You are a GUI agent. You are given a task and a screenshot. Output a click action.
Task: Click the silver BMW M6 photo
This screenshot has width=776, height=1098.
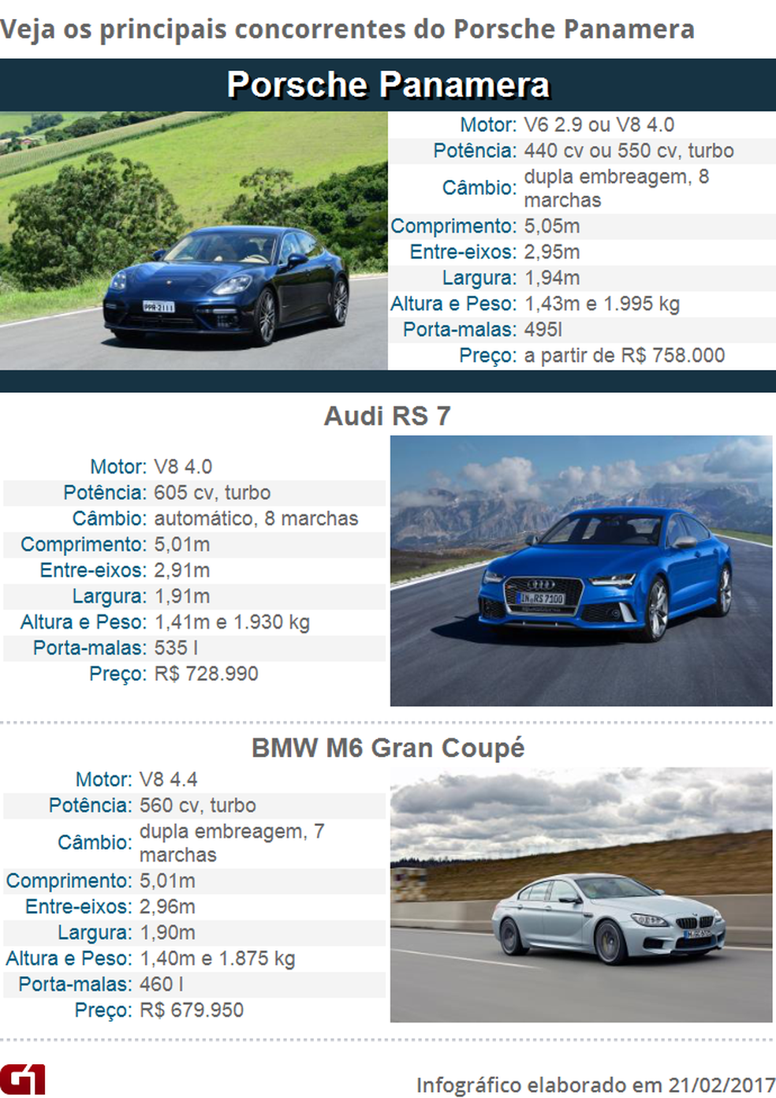coord(580,894)
